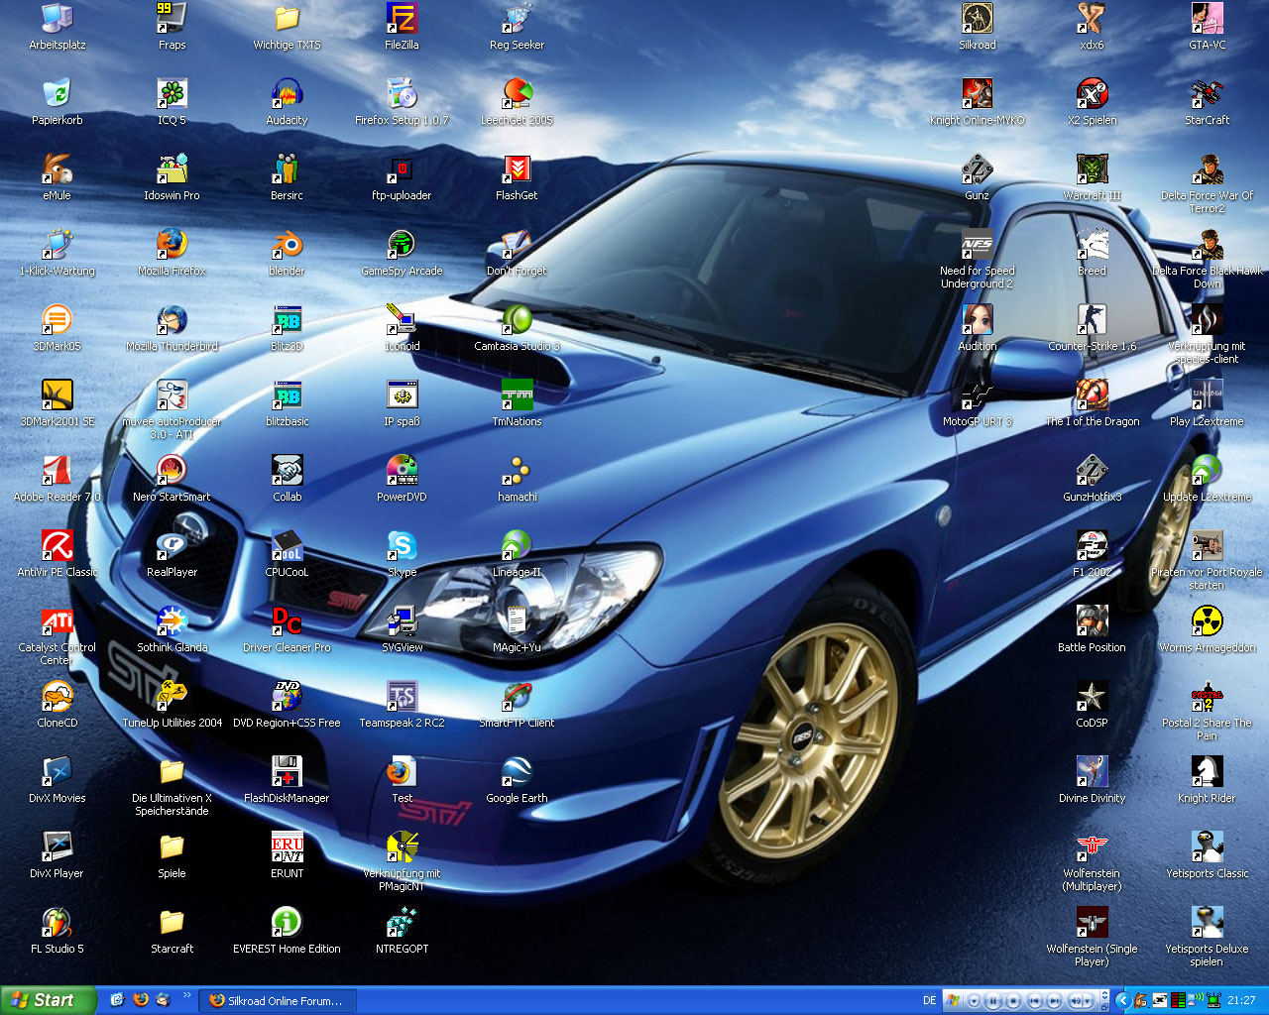Open the Papierkorb recycle bin
Screen dimensions: 1269x1015
(x=58, y=95)
